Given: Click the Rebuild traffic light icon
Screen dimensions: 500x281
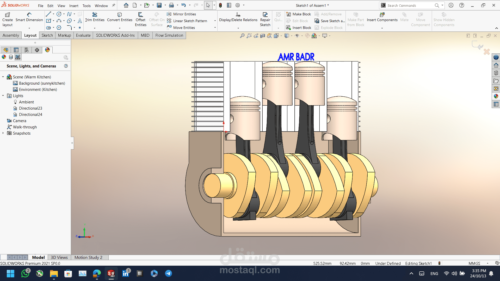Looking at the screenshot, I should (x=220, y=5).
